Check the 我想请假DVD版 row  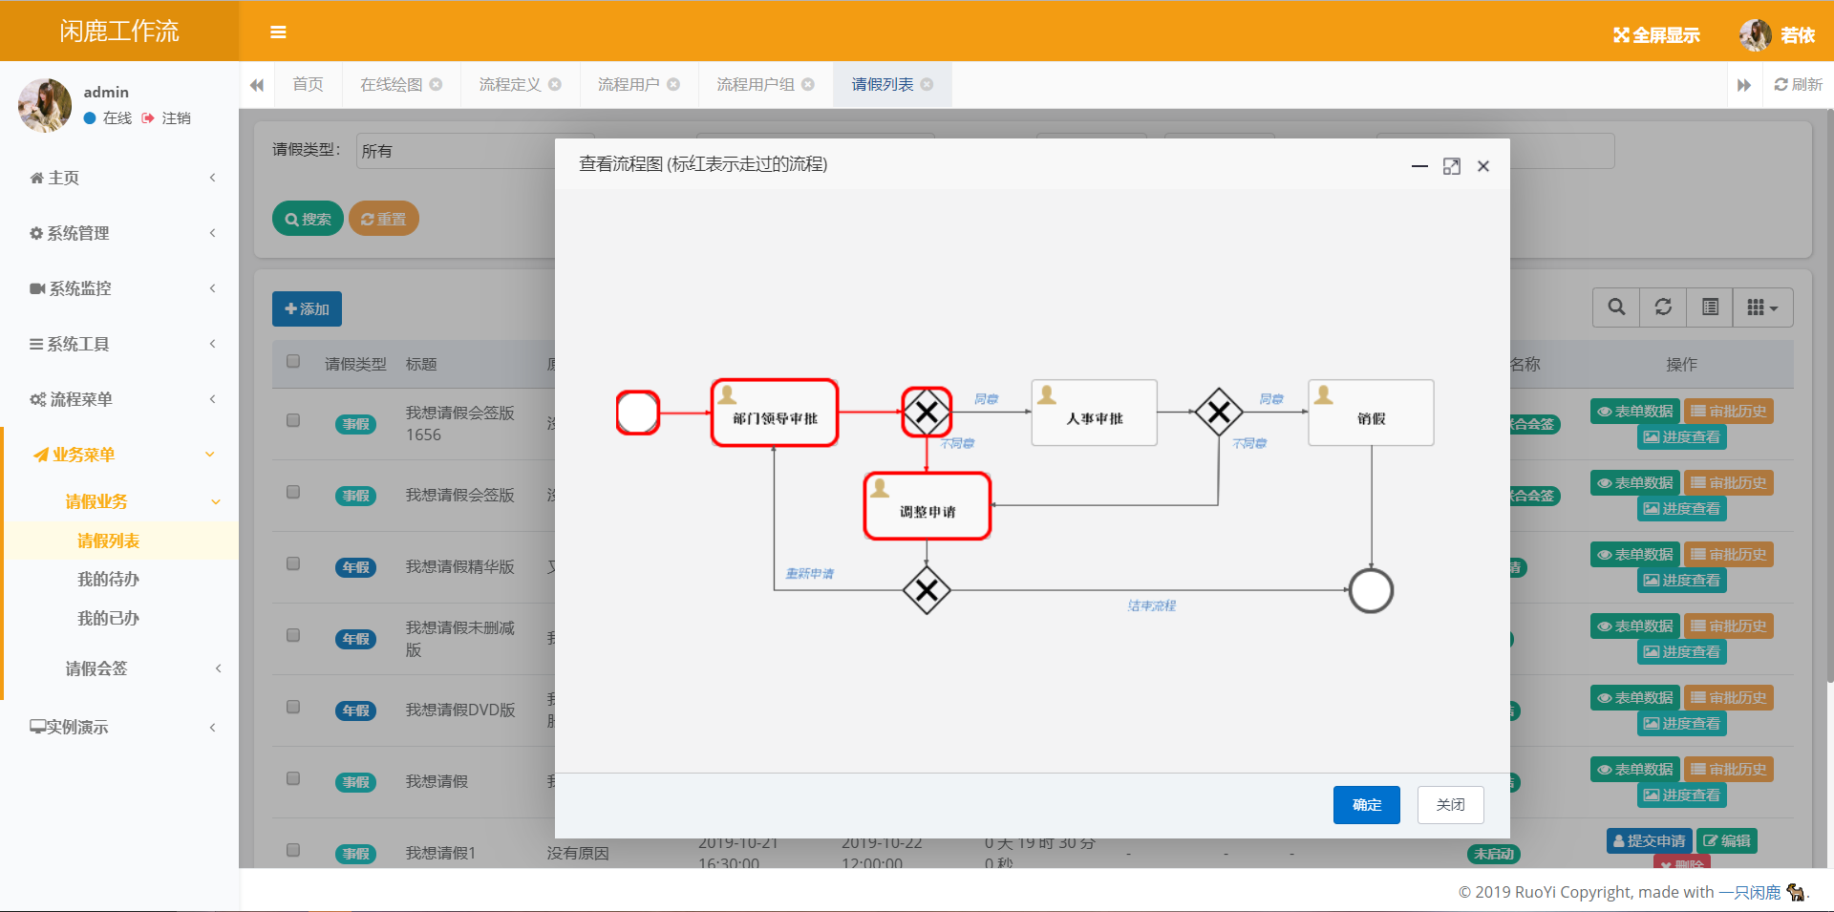click(x=293, y=707)
